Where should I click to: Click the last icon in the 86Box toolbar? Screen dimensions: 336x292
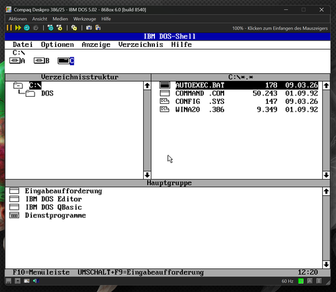98,28
